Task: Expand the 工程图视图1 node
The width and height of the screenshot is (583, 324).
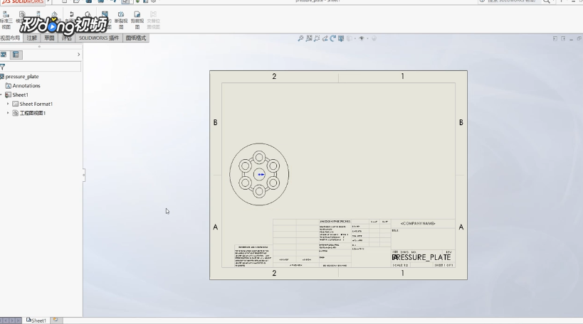Action: pos(8,113)
